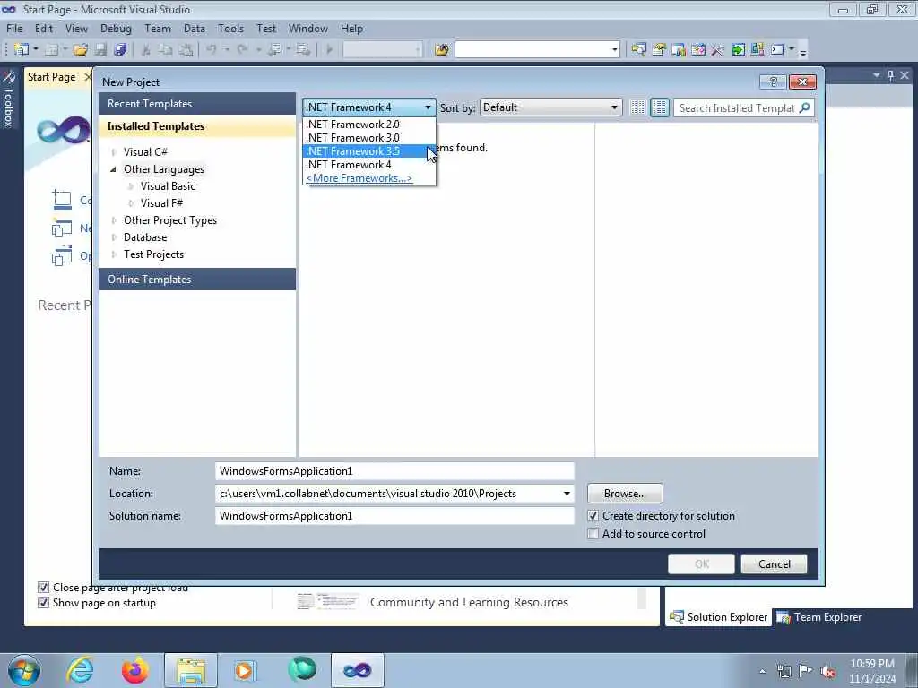Collapse the Other Languages tree node

point(114,169)
